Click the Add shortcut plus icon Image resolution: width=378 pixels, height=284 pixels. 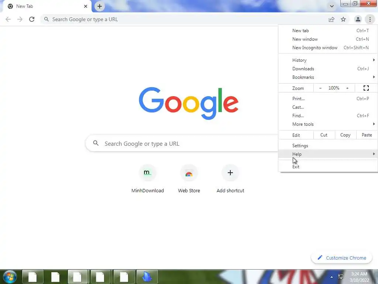point(230,173)
